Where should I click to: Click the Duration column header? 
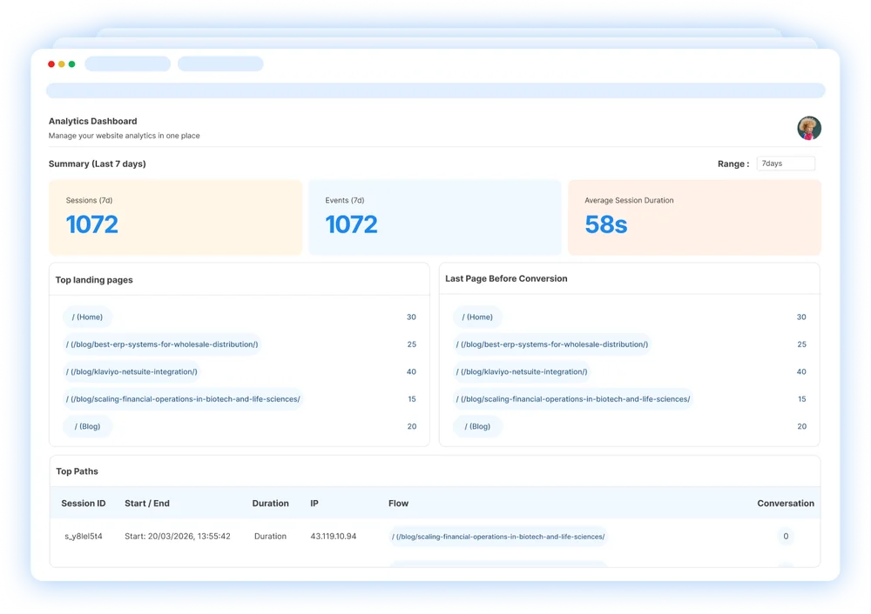coord(271,504)
